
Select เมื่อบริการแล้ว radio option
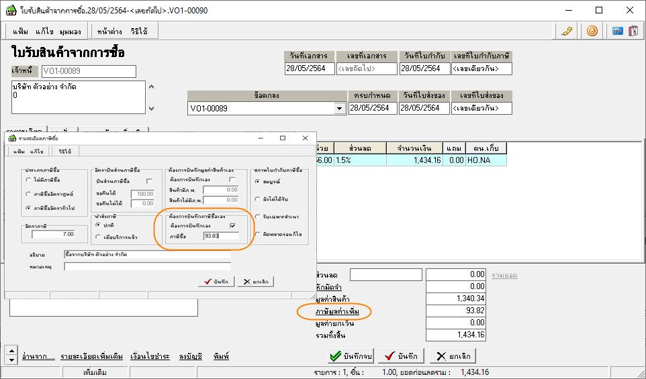[98, 237]
